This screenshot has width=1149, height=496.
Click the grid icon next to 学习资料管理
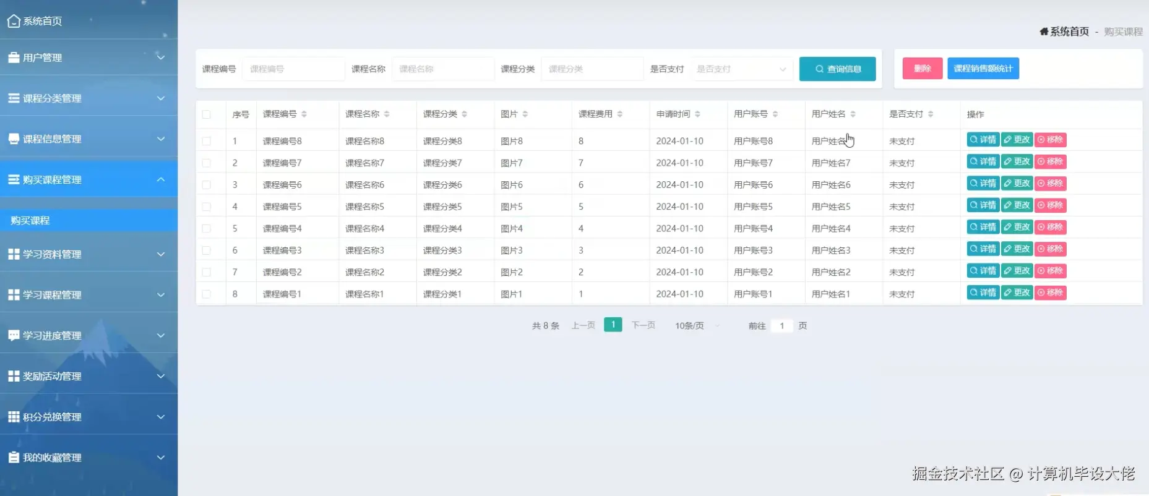[x=14, y=254]
